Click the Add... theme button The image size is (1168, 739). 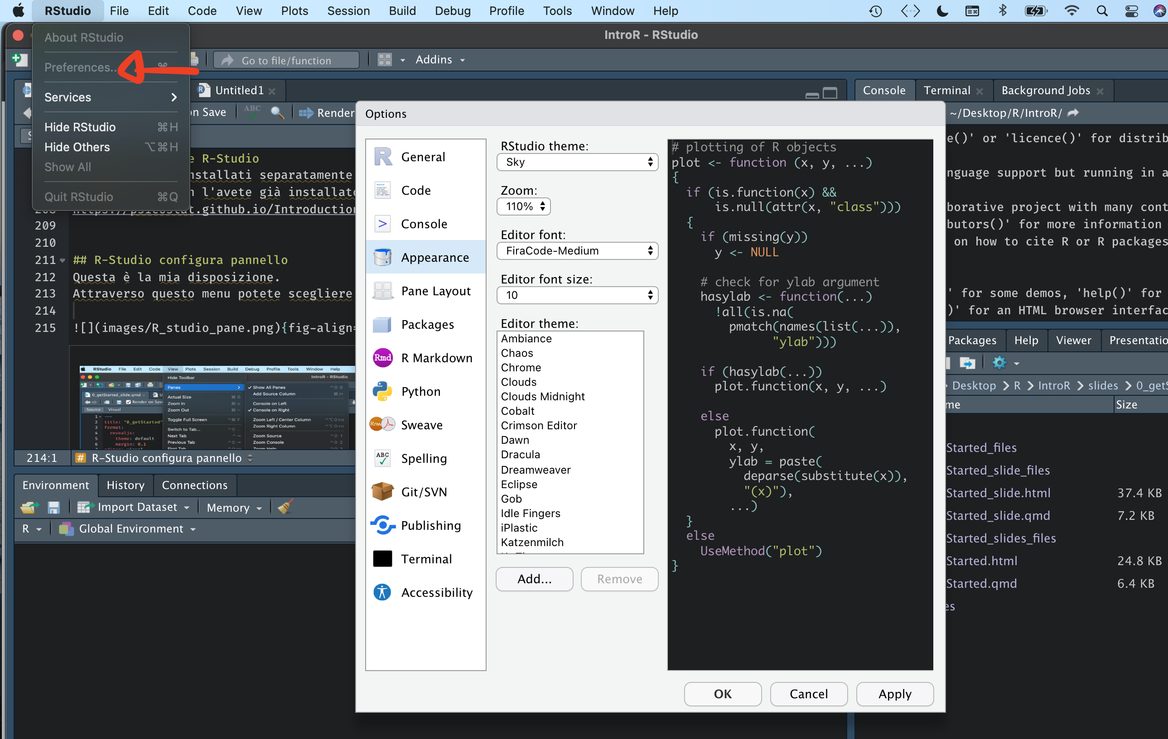pos(534,579)
